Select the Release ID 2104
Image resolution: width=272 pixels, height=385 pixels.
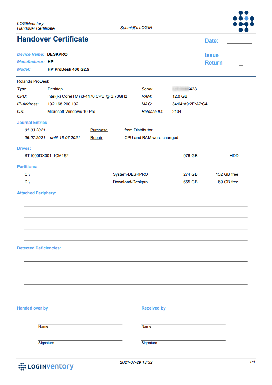point(177,112)
